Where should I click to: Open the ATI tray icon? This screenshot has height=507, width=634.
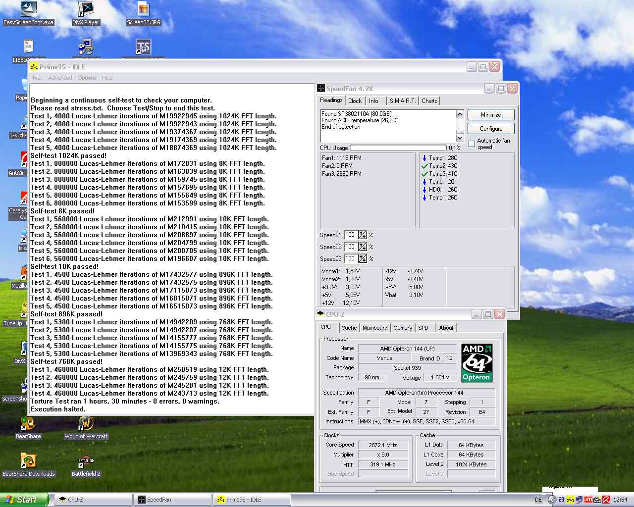(x=588, y=500)
